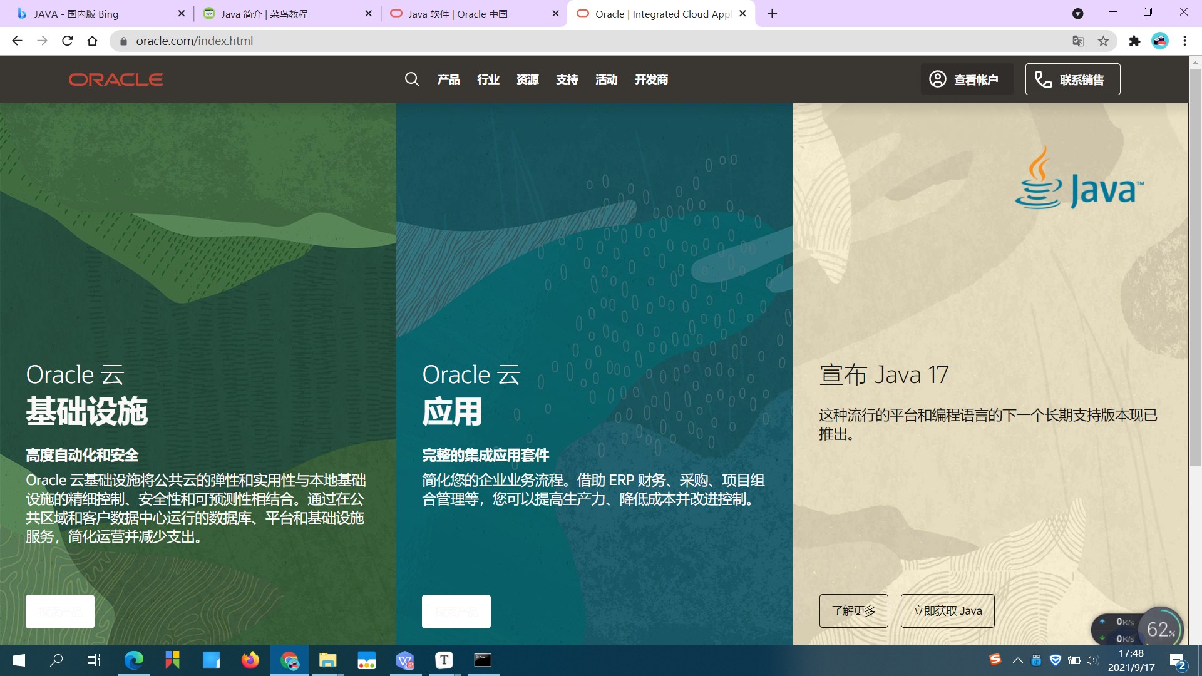Open a new browser tab

pos(773,14)
